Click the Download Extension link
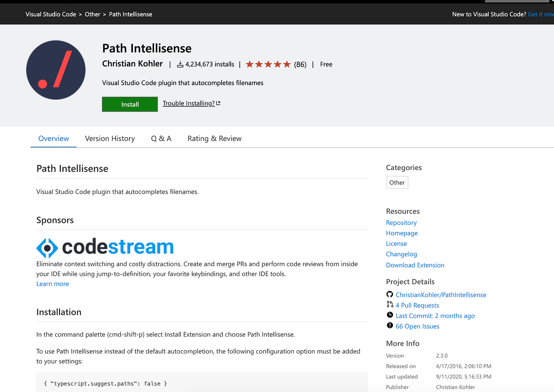The height and width of the screenshot is (392, 554). click(x=415, y=265)
